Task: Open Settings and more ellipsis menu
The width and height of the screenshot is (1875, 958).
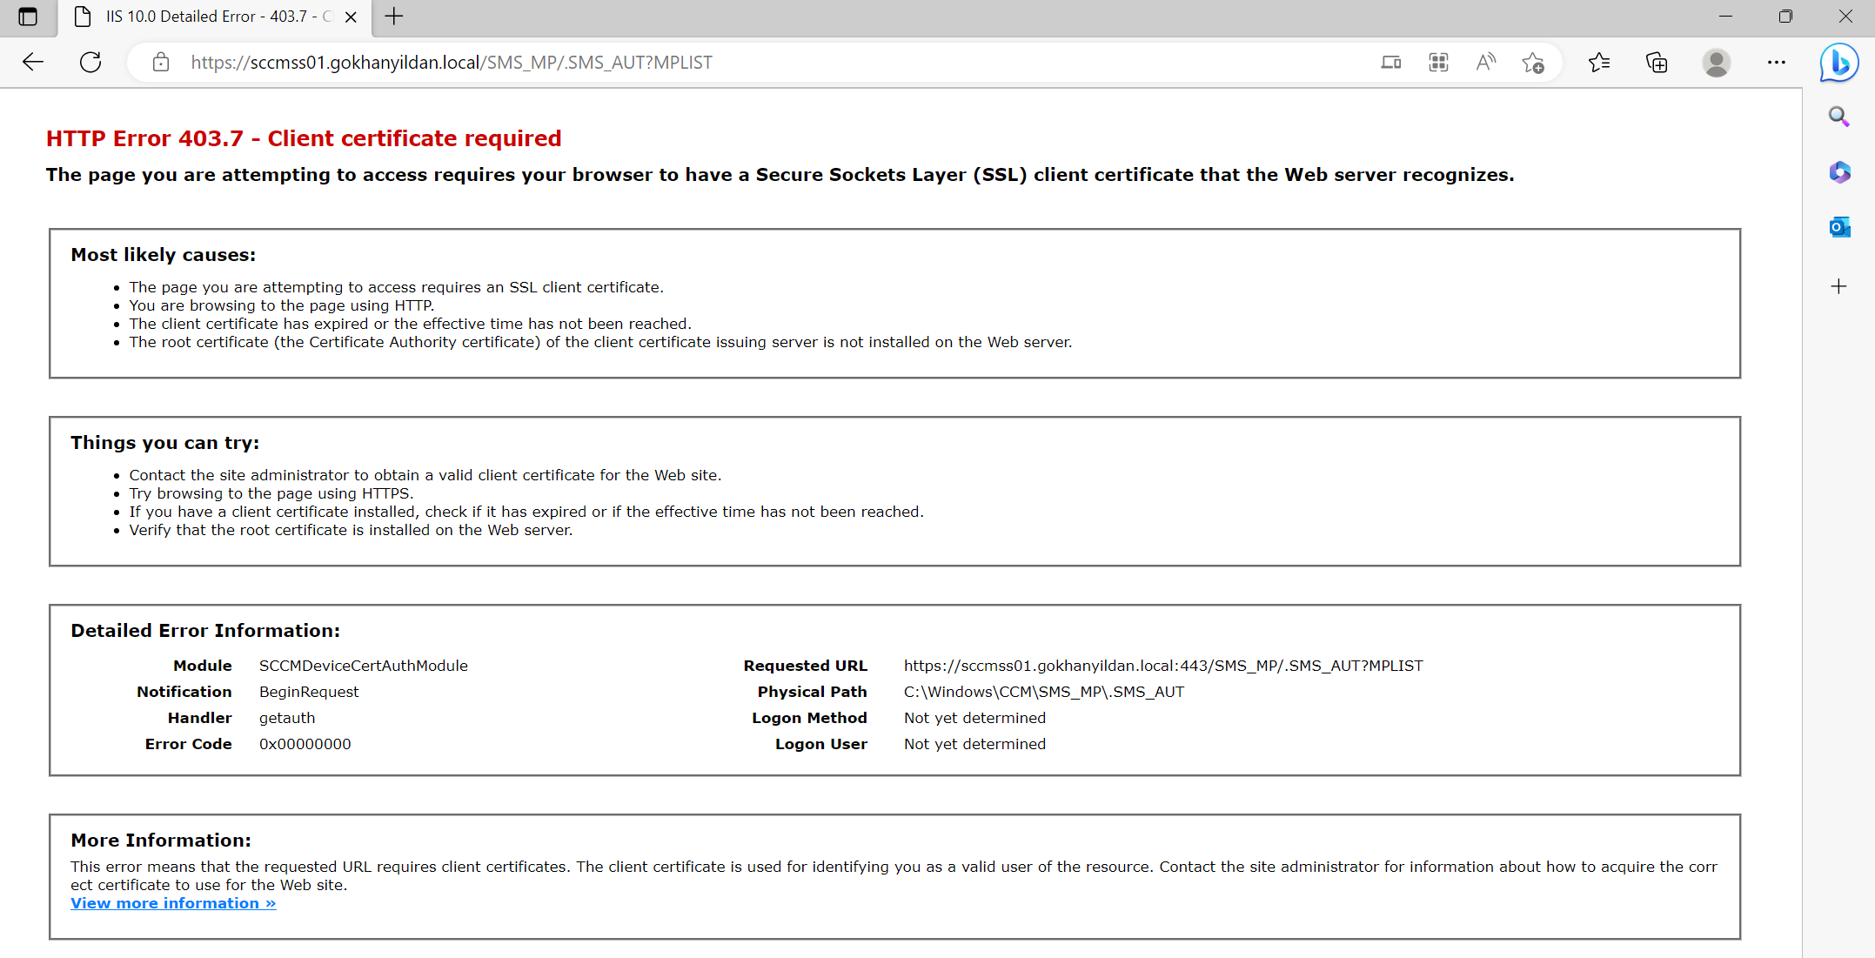Action: 1776,63
